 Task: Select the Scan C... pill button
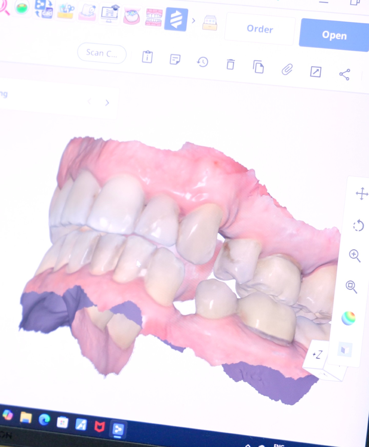tap(102, 53)
